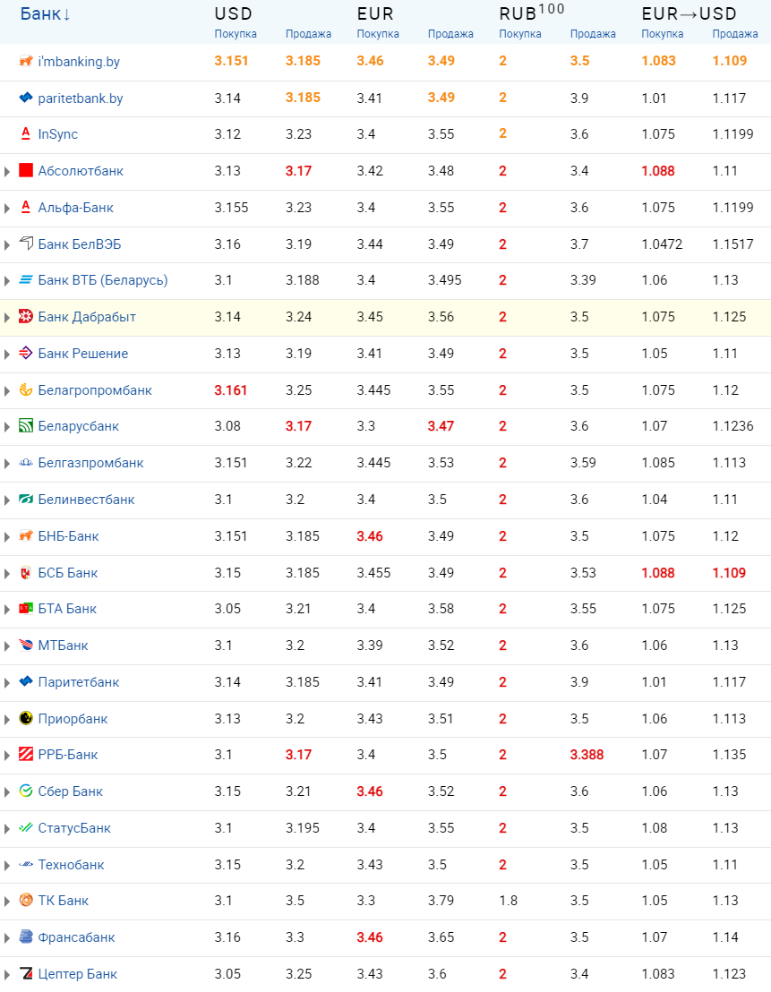Open the Белгазпромбанк bank page
Viewport: 771px width, 992px height.
click(x=90, y=463)
